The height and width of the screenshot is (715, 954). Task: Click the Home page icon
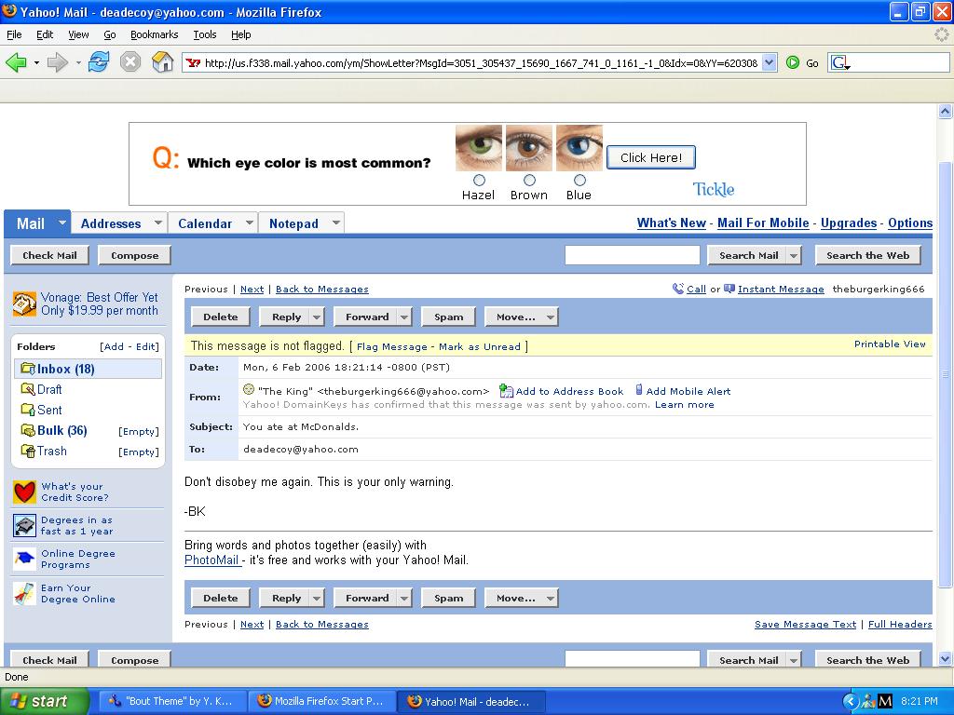(x=162, y=61)
